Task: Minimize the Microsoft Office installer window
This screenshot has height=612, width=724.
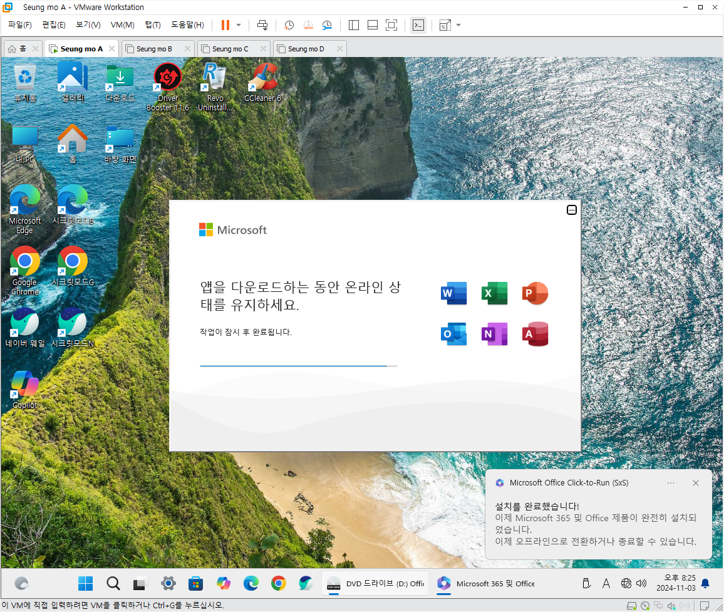Action: tap(572, 210)
